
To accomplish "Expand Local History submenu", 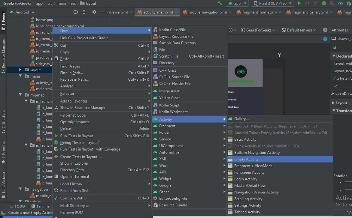I will point(102,184).
